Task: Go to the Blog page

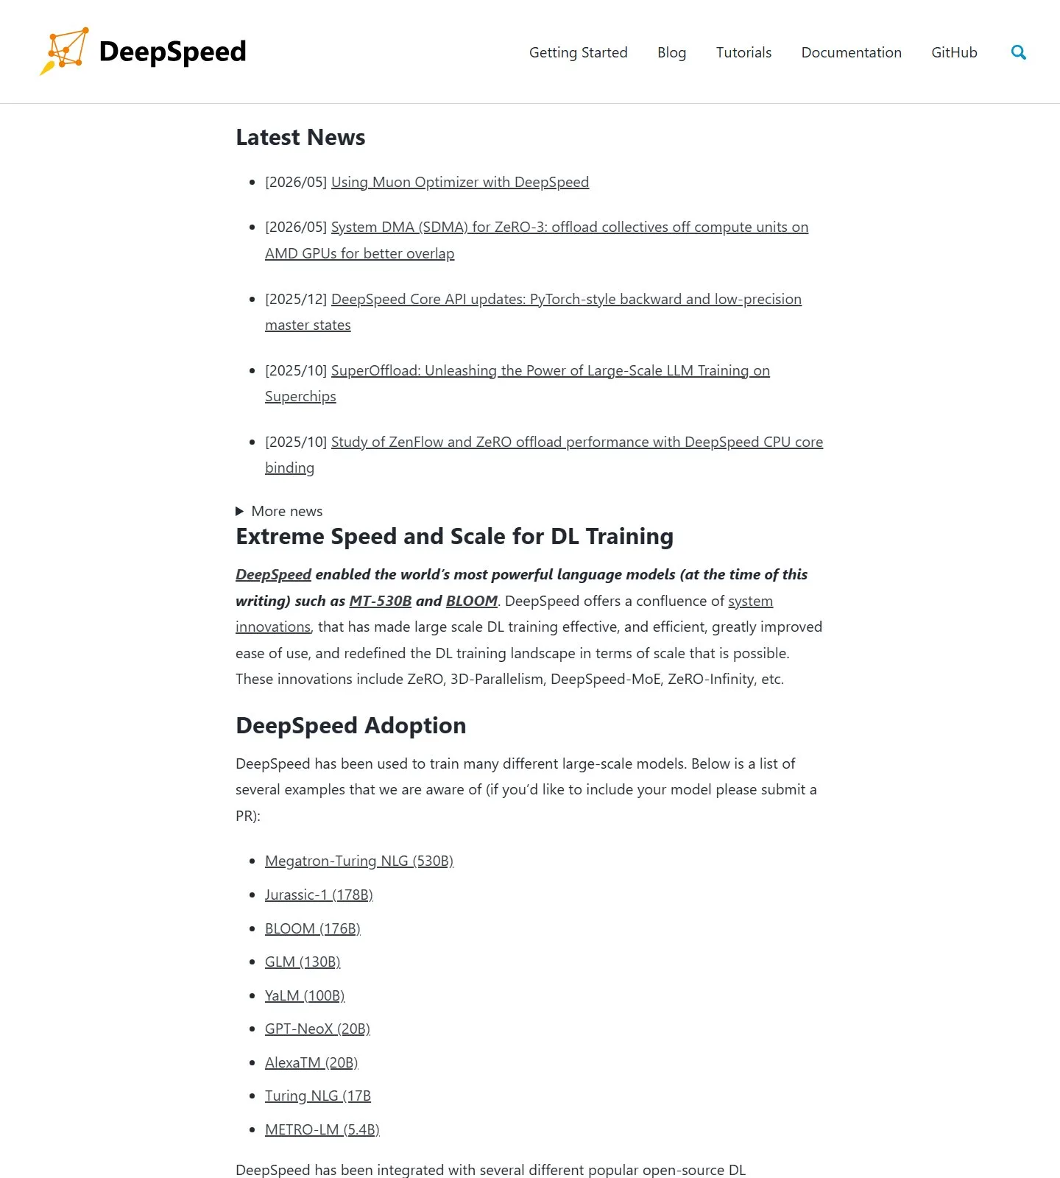Action: click(x=671, y=52)
